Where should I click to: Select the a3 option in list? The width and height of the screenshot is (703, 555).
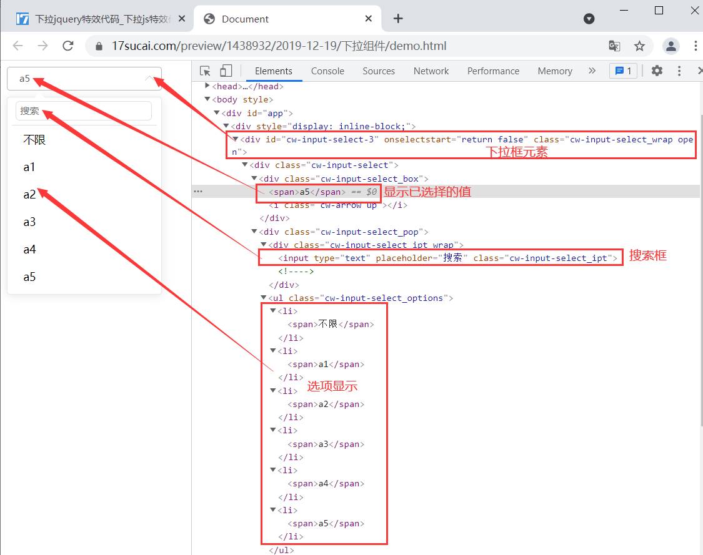coord(30,222)
